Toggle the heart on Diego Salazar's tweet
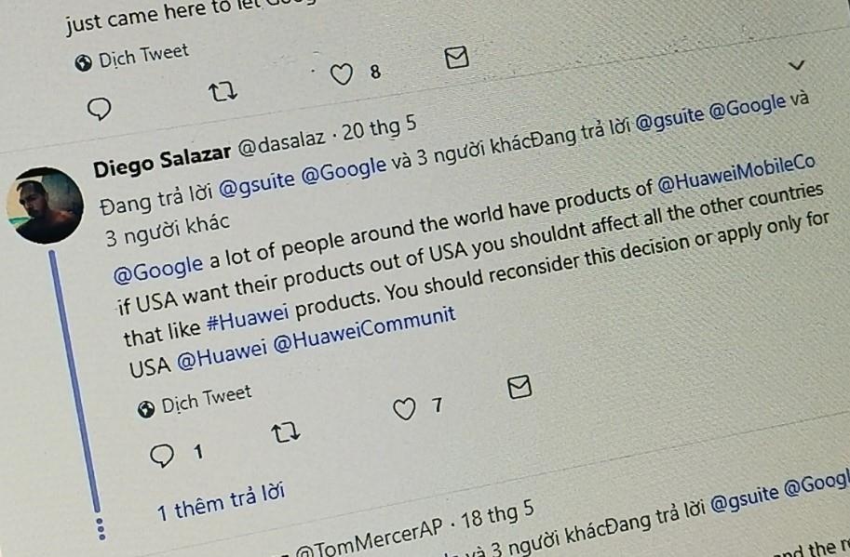 [x=407, y=408]
